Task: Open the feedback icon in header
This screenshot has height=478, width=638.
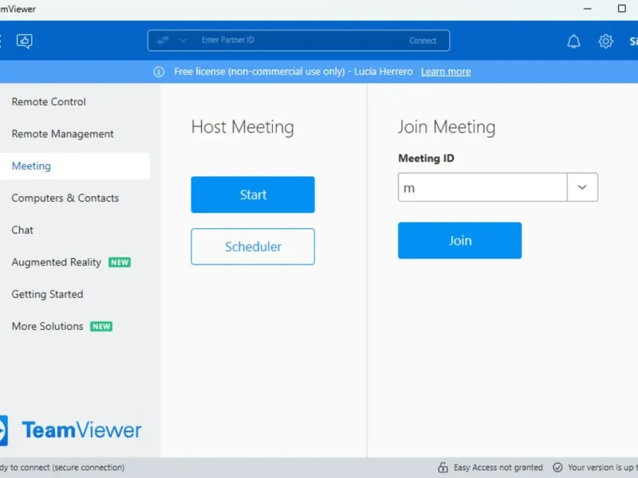Action: (x=25, y=41)
